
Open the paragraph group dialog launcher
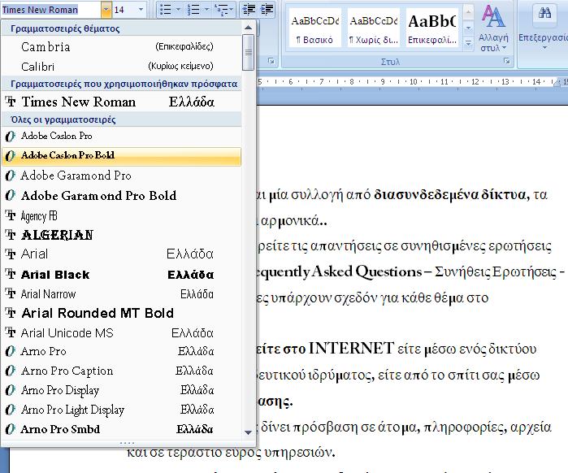coord(271,62)
